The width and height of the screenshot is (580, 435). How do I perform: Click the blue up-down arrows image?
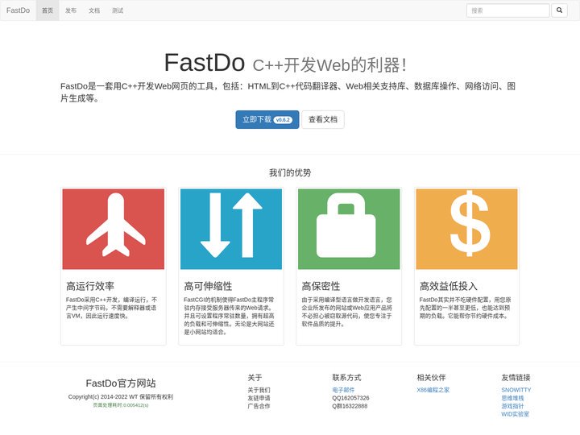231,229
